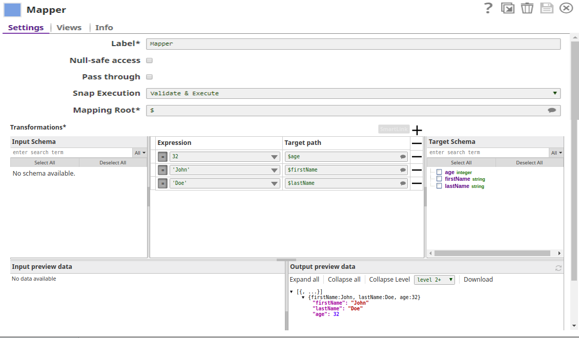Remove the $age transformation row with its minus icon
Viewport: 579px width, 338px height.
(417, 156)
